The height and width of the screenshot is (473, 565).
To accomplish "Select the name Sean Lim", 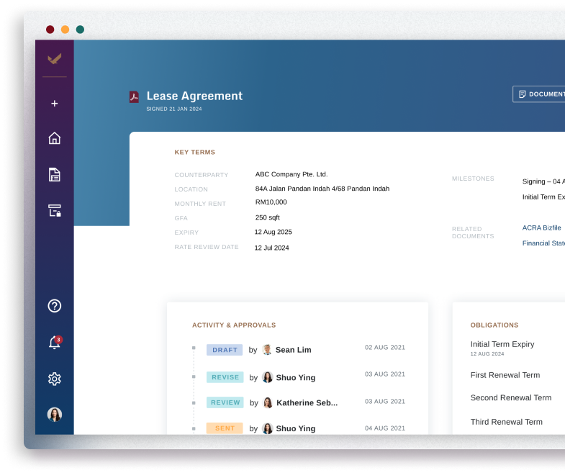I will (294, 350).
